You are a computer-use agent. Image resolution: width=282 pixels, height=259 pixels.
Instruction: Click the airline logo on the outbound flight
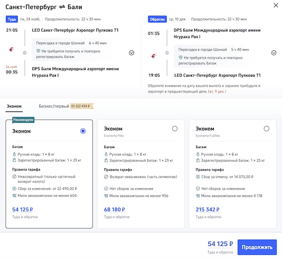[x=12, y=49]
